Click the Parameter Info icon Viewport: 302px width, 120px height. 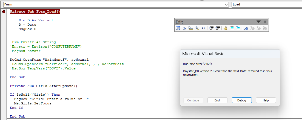[x=197, y=28]
